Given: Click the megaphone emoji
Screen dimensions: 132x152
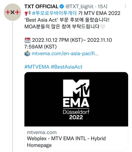Looking at the screenshot, I should click(28, 13).
